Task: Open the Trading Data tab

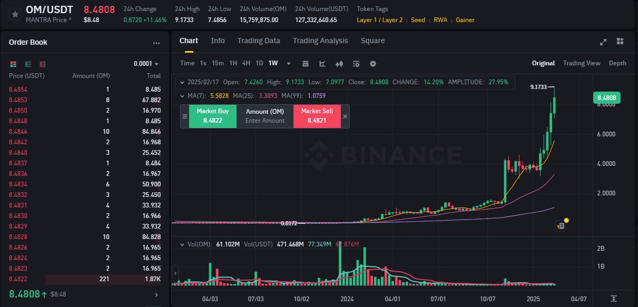Action: click(x=259, y=41)
